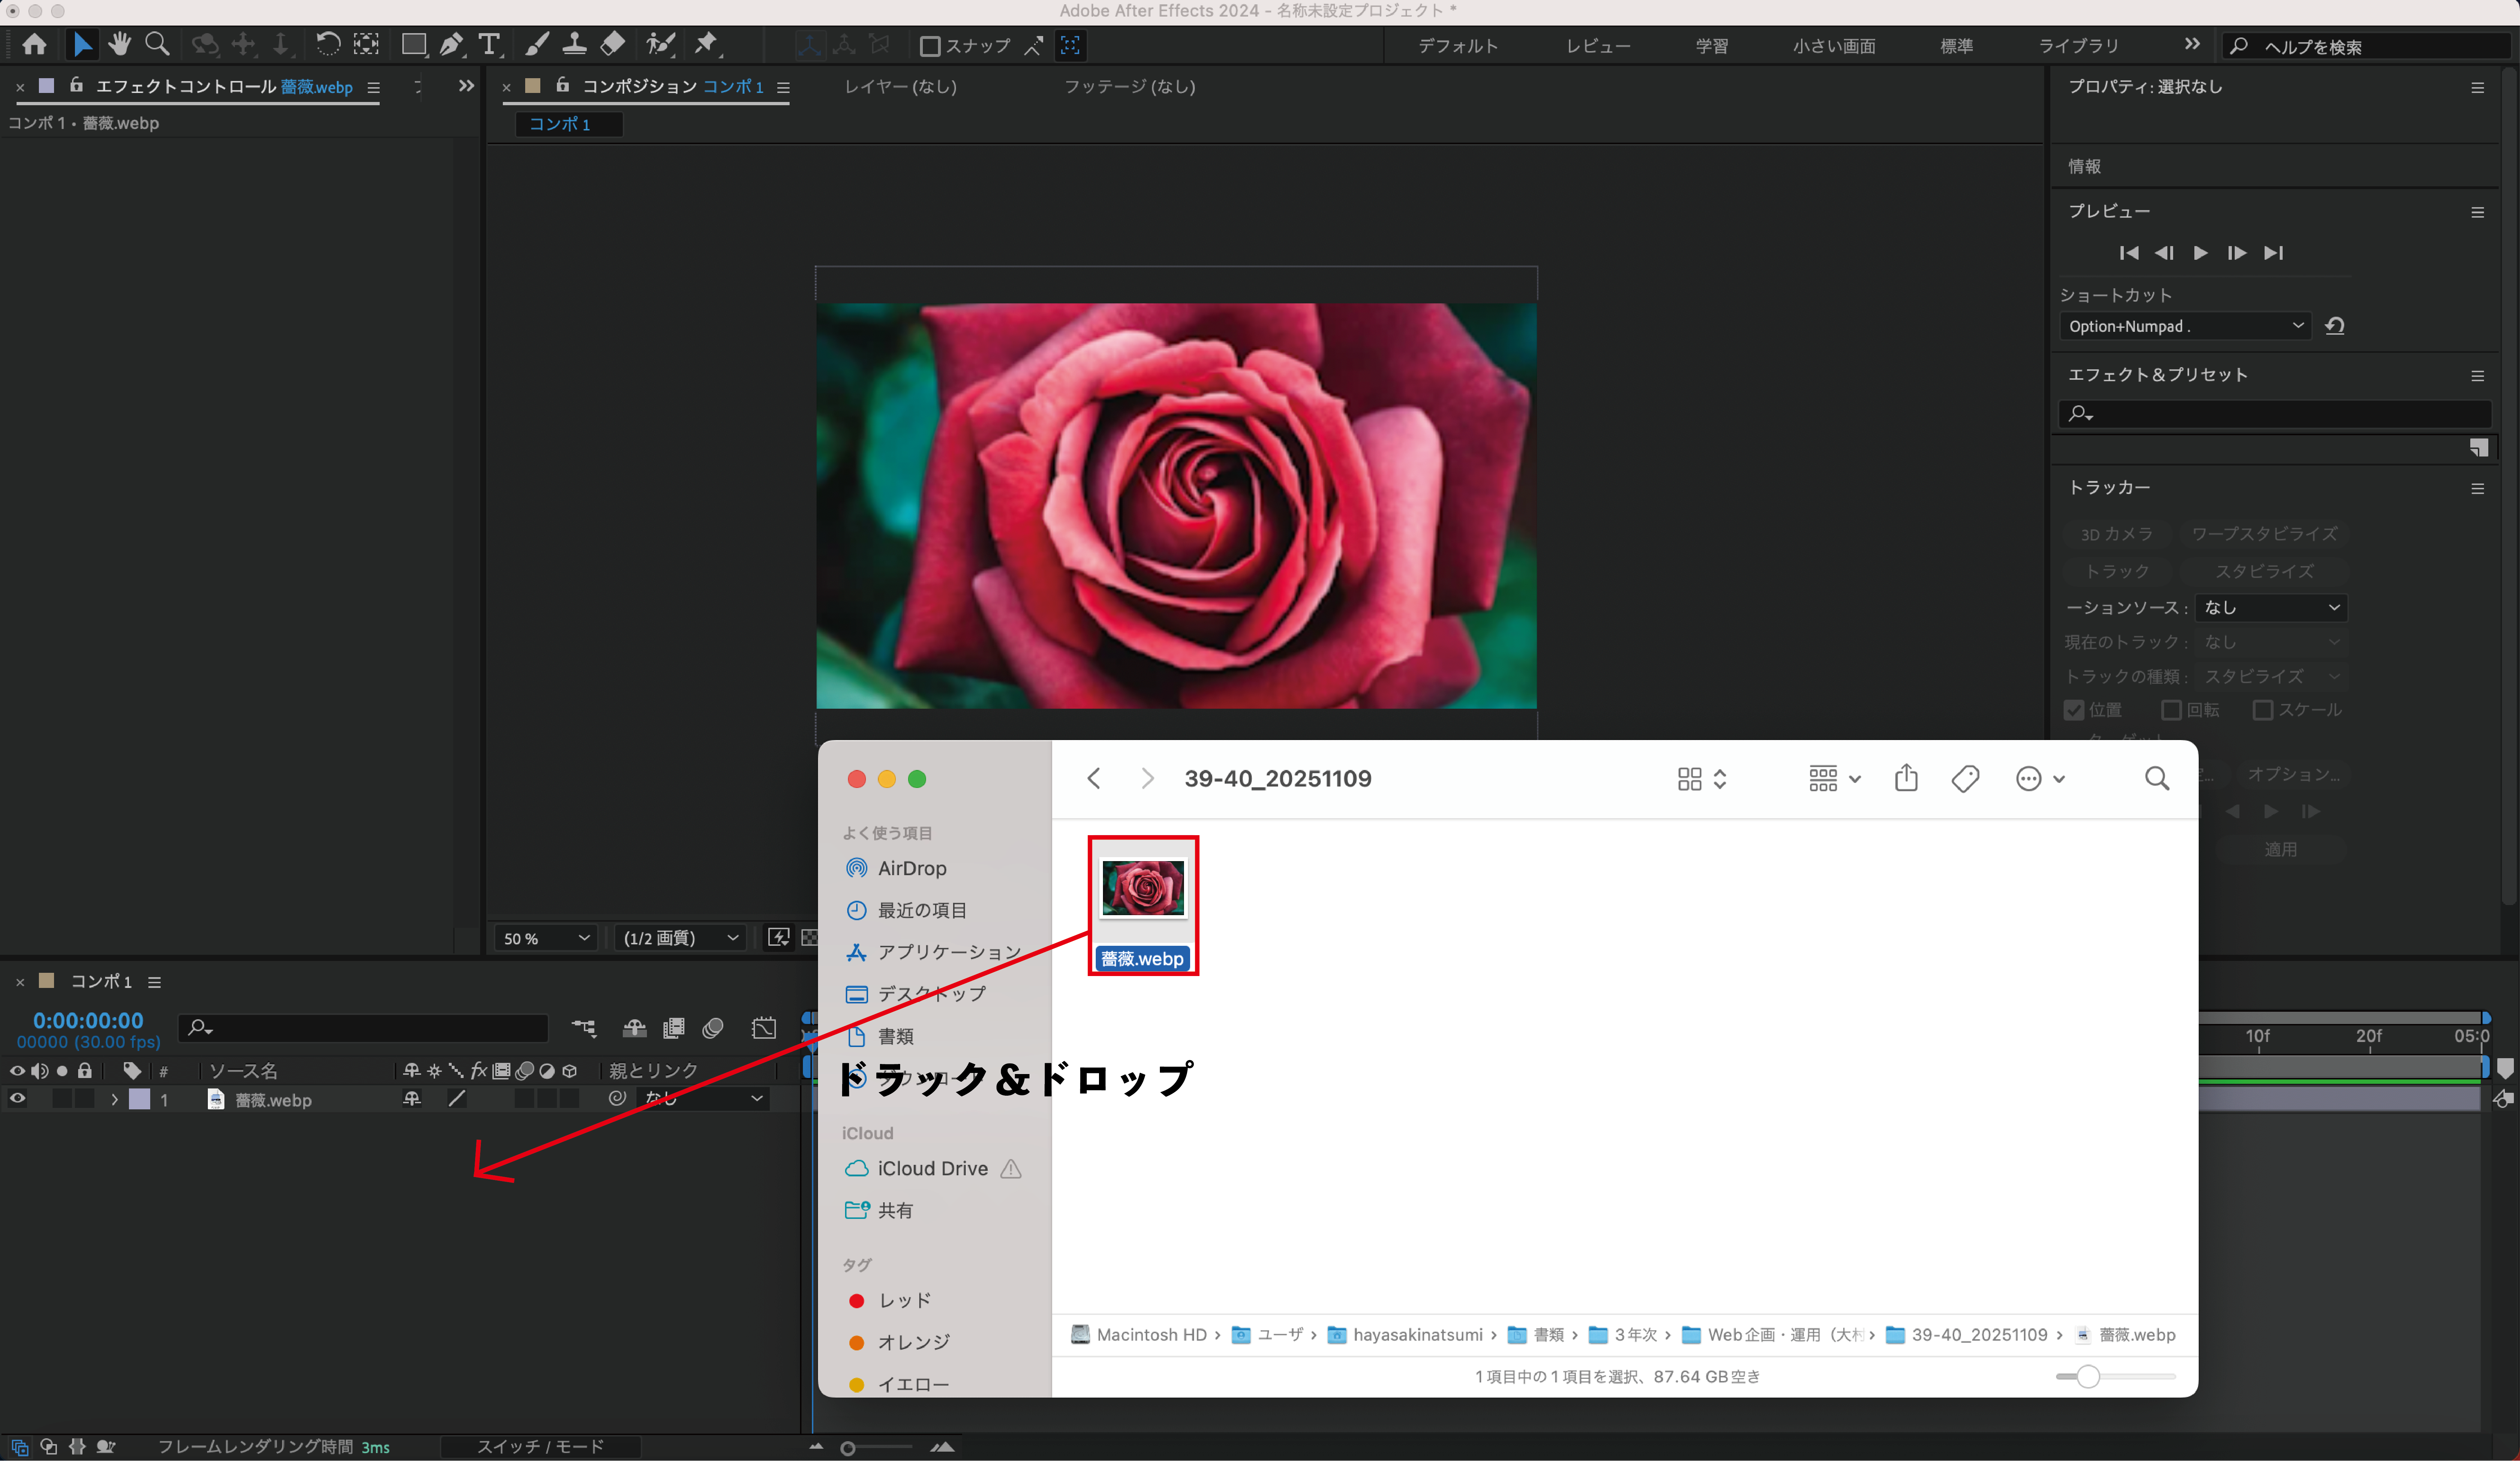This screenshot has width=2520, height=1461.
Task: Enable the スナップ checkbox
Action: click(930, 46)
